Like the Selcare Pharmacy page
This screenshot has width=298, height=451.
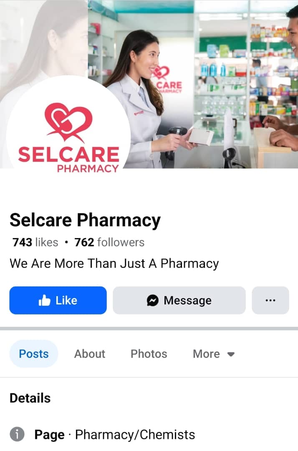point(58,300)
